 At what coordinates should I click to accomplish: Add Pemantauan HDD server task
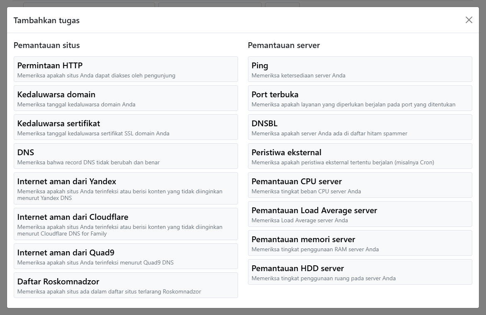point(360,272)
